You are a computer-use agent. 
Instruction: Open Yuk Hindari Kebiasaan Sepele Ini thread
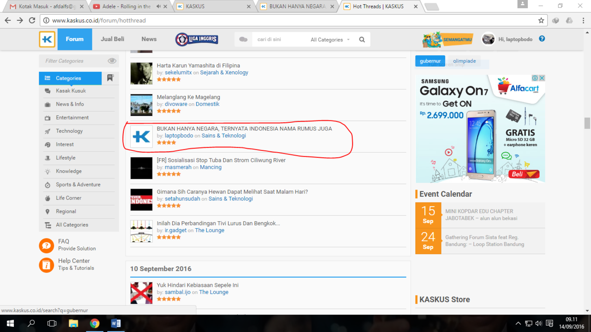[x=198, y=285]
